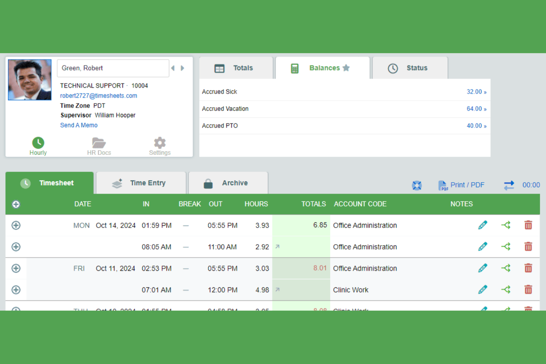Click the arrow icon next to 4.98 hours

click(277, 290)
